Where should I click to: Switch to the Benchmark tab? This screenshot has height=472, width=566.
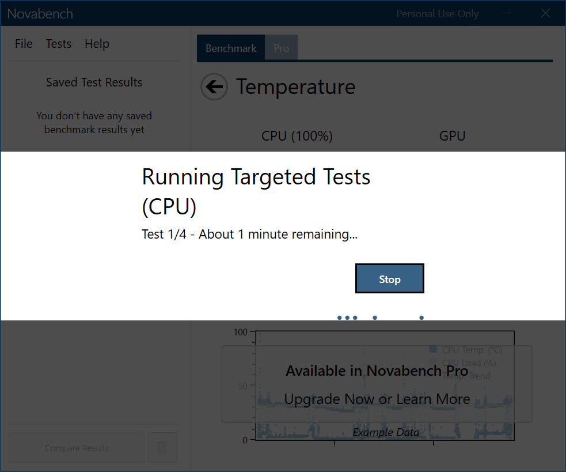pos(231,48)
